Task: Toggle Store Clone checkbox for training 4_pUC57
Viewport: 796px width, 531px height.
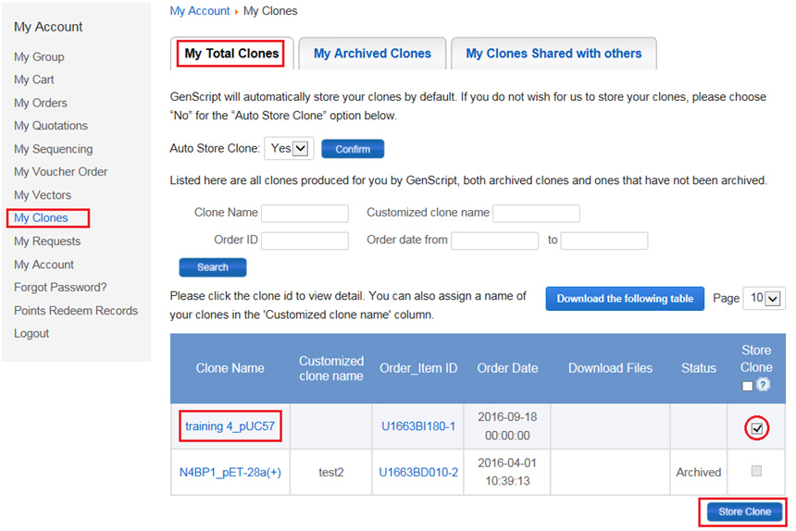Action: 757,428
